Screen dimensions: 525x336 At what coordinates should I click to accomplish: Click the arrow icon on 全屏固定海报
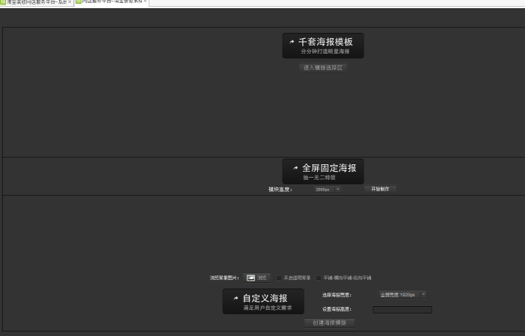pos(295,168)
